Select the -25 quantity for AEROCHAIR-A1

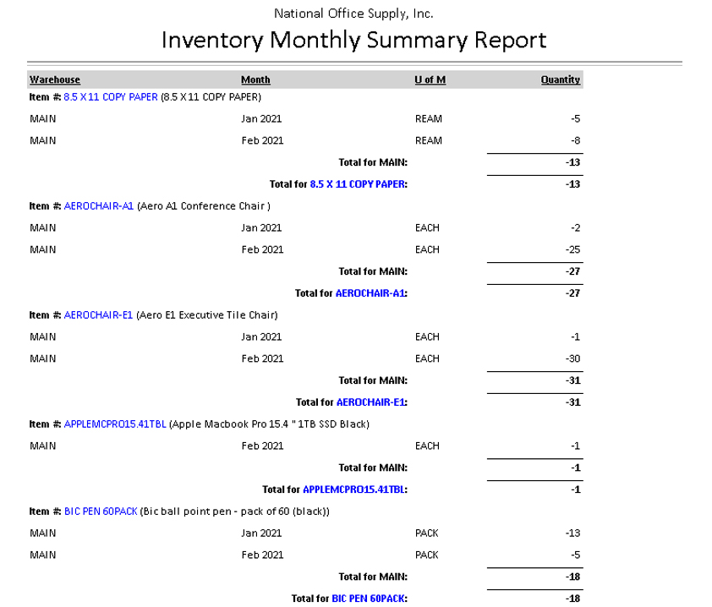(x=572, y=250)
